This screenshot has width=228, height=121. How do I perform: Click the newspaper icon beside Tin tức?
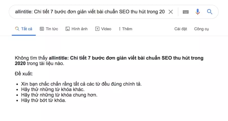(x=42, y=29)
